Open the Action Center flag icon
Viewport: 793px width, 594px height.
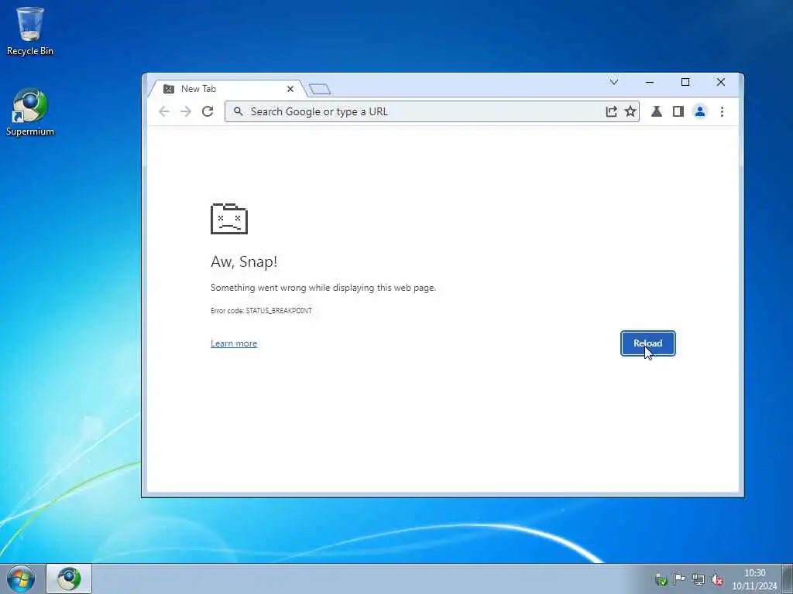pyautogui.click(x=679, y=579)
